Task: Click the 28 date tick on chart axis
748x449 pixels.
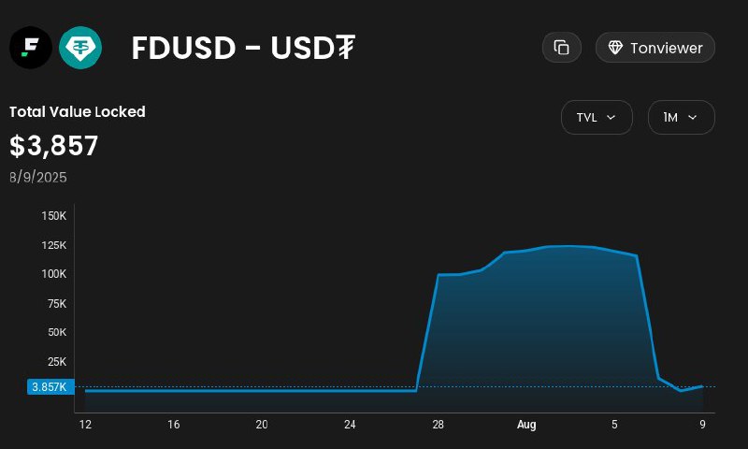Action: pyautogui.click(x=438, y=425)
